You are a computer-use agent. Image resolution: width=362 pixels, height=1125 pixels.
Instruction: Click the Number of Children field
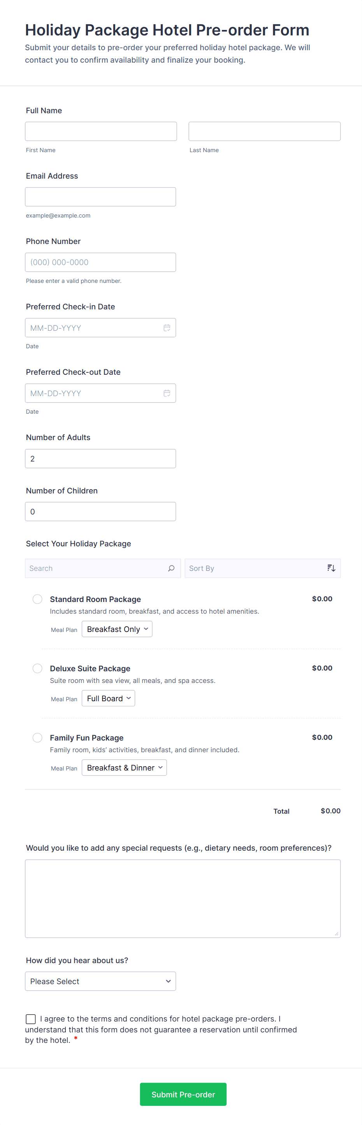click(x=100, y=511)
